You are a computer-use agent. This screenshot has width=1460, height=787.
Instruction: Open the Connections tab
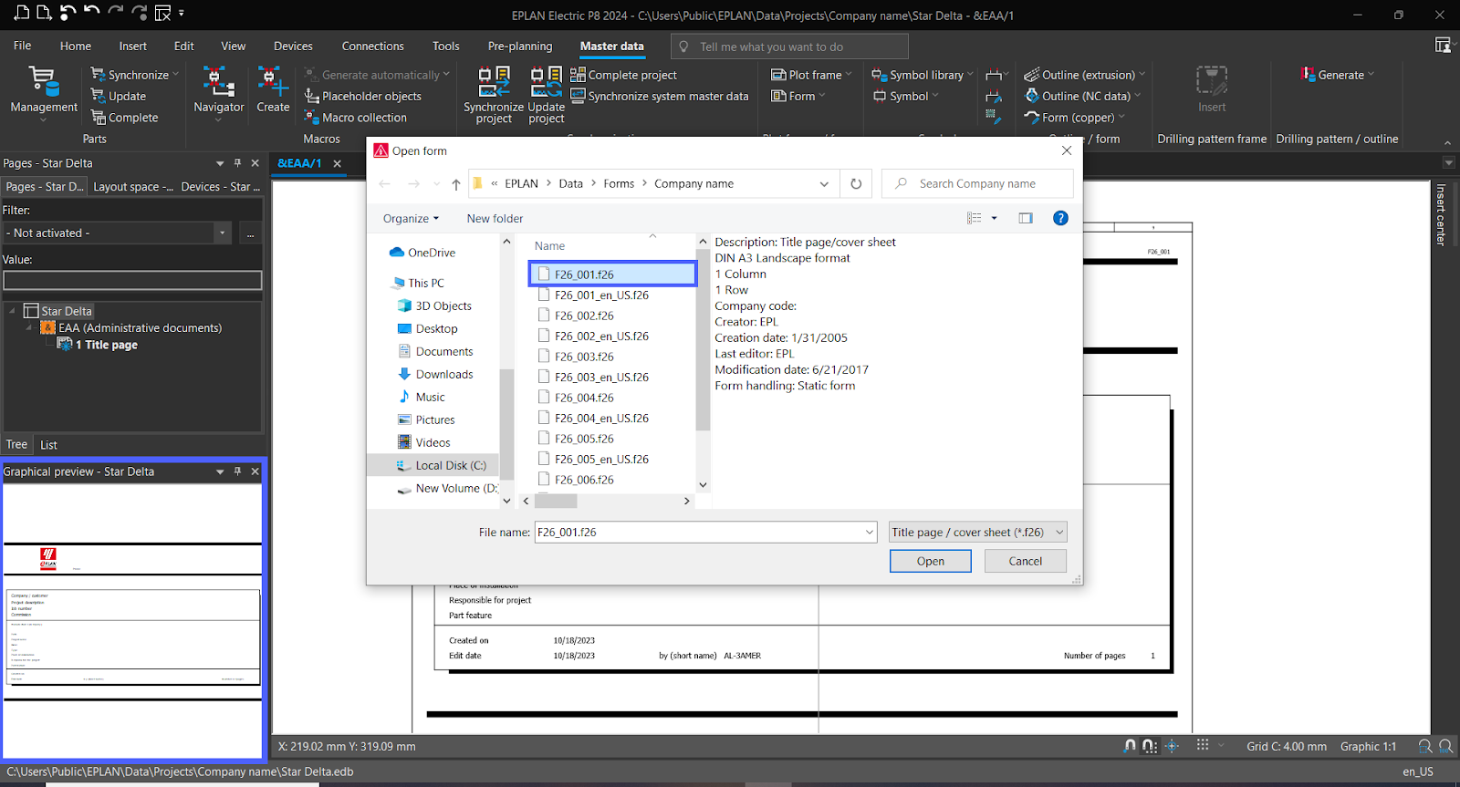pos(372,46)
